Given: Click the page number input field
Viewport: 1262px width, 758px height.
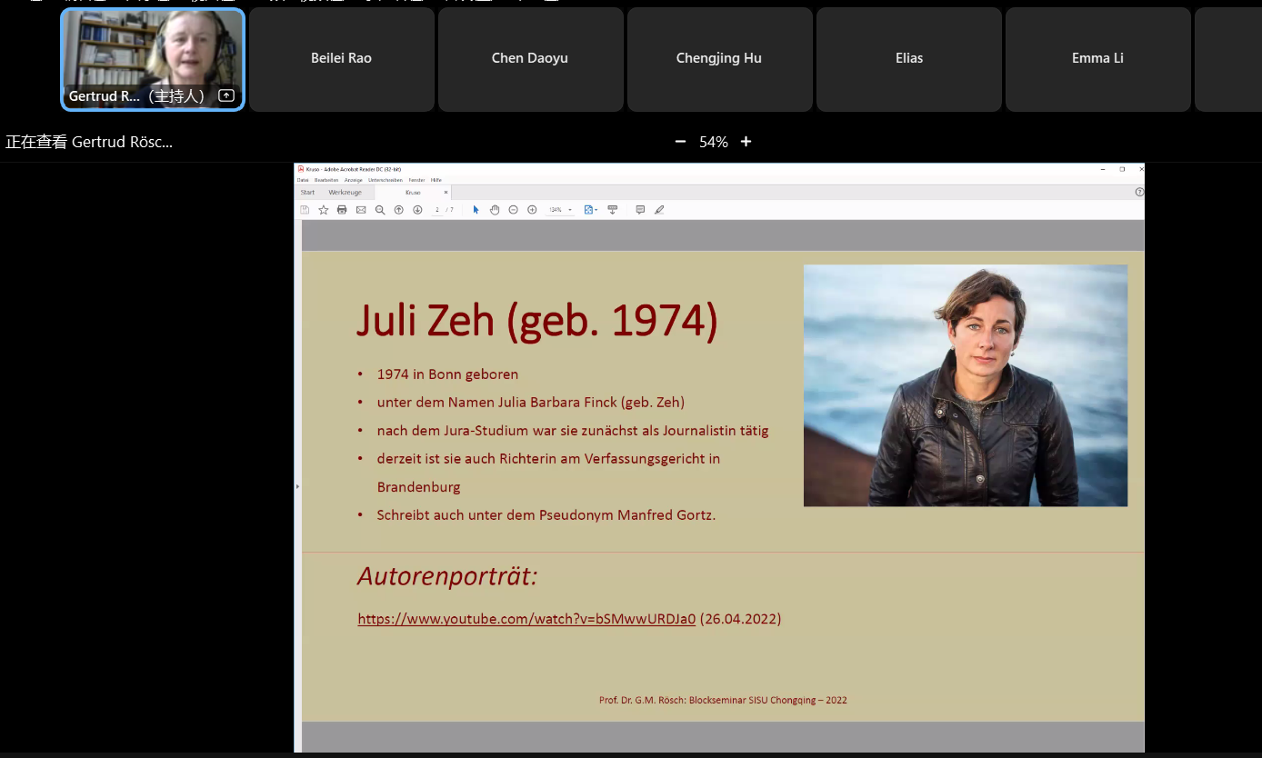Looking at the screenshot, I should coord(437,210).
